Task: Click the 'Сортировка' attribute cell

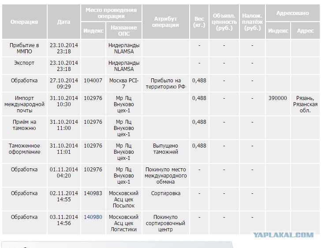Action: click(x=165, y=200)
